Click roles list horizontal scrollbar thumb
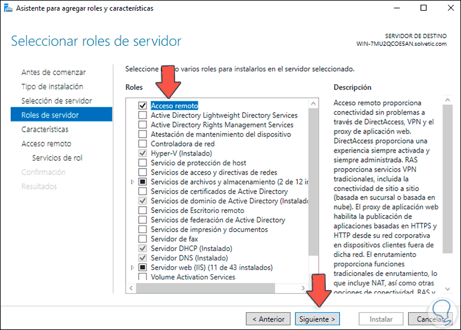Screen dimensions: 461x330 (x=205, y=288)
